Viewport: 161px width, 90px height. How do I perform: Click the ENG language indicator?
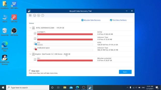point(143,87)
